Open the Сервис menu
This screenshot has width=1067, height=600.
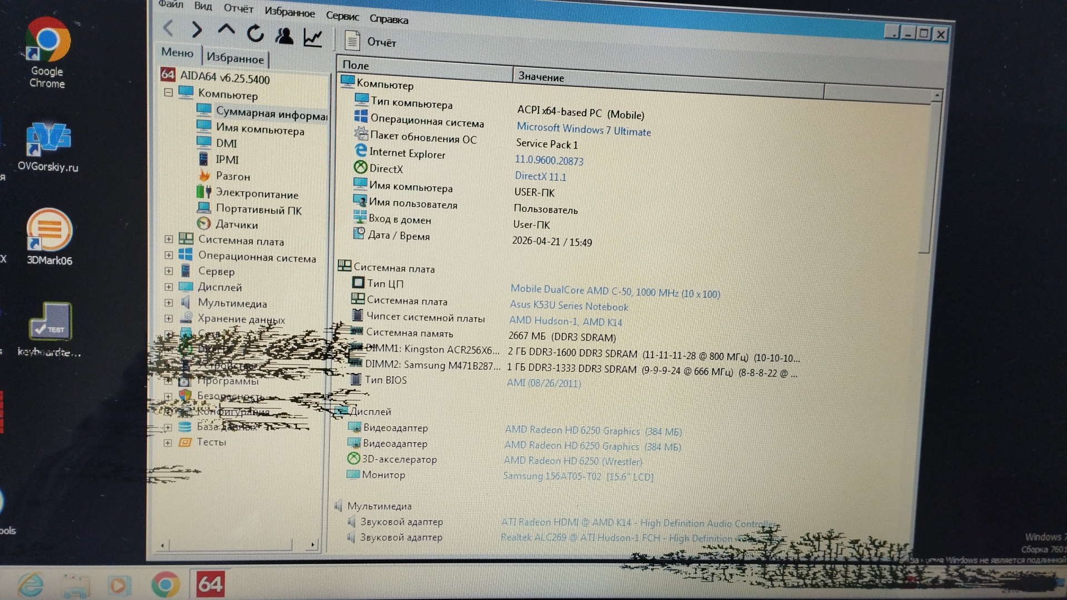342,16
